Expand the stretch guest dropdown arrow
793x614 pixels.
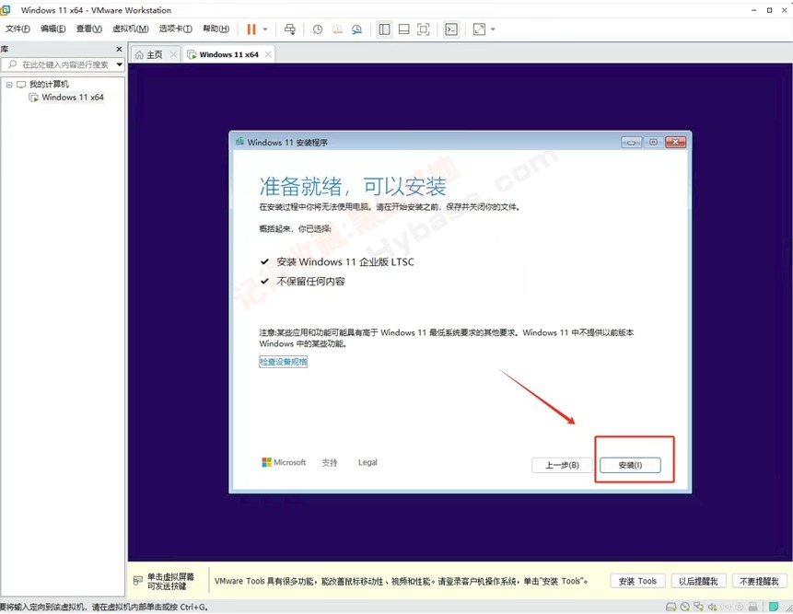pos(493,29)
